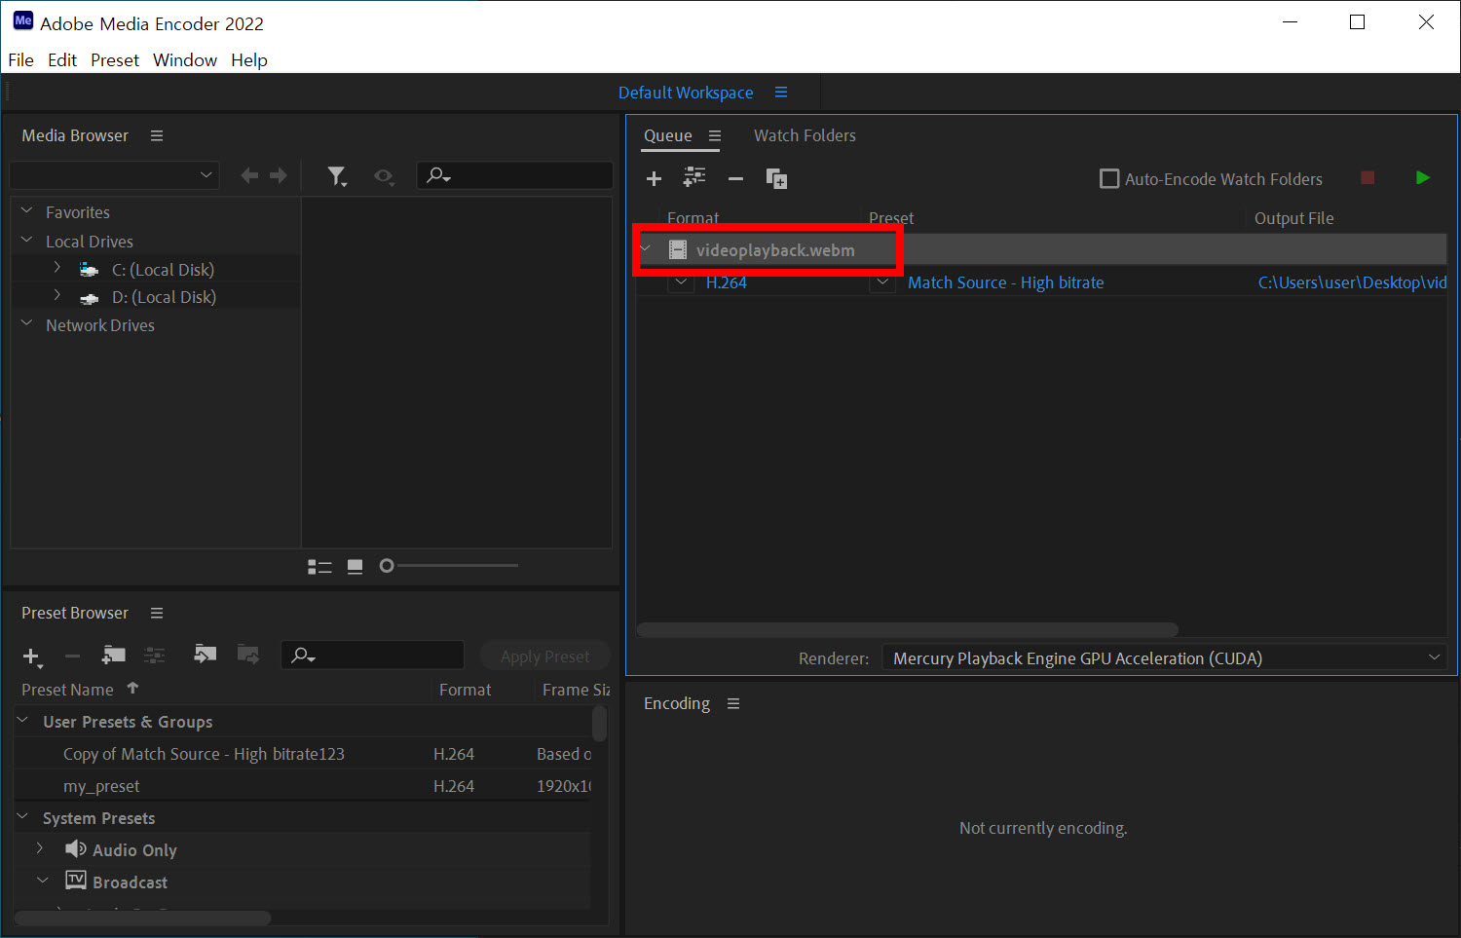Collapse the Network Drives tree node

point(26,324)
